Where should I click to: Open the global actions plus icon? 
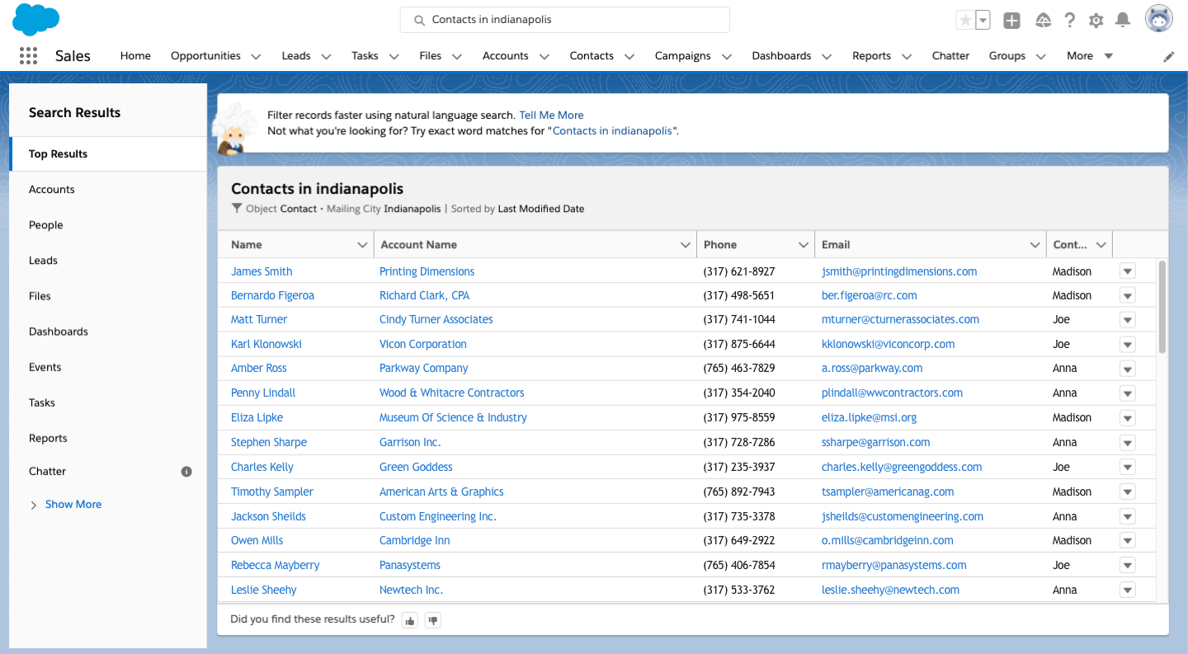tap(1012, 21)
